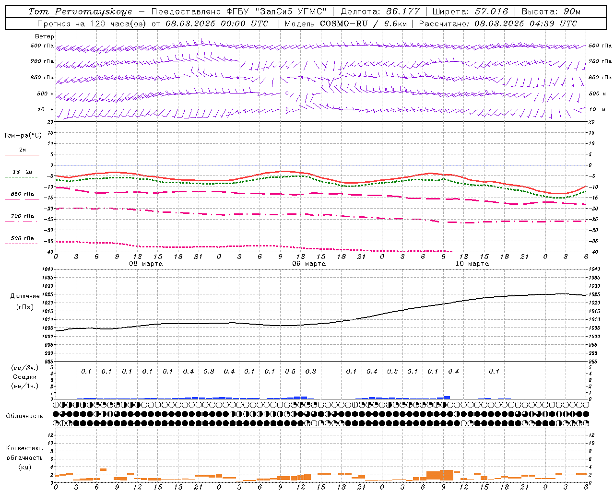Click the red 2м temperature curve
Image resolution: width=614 pixels, height=491 pixels.
tap(321, 177)
